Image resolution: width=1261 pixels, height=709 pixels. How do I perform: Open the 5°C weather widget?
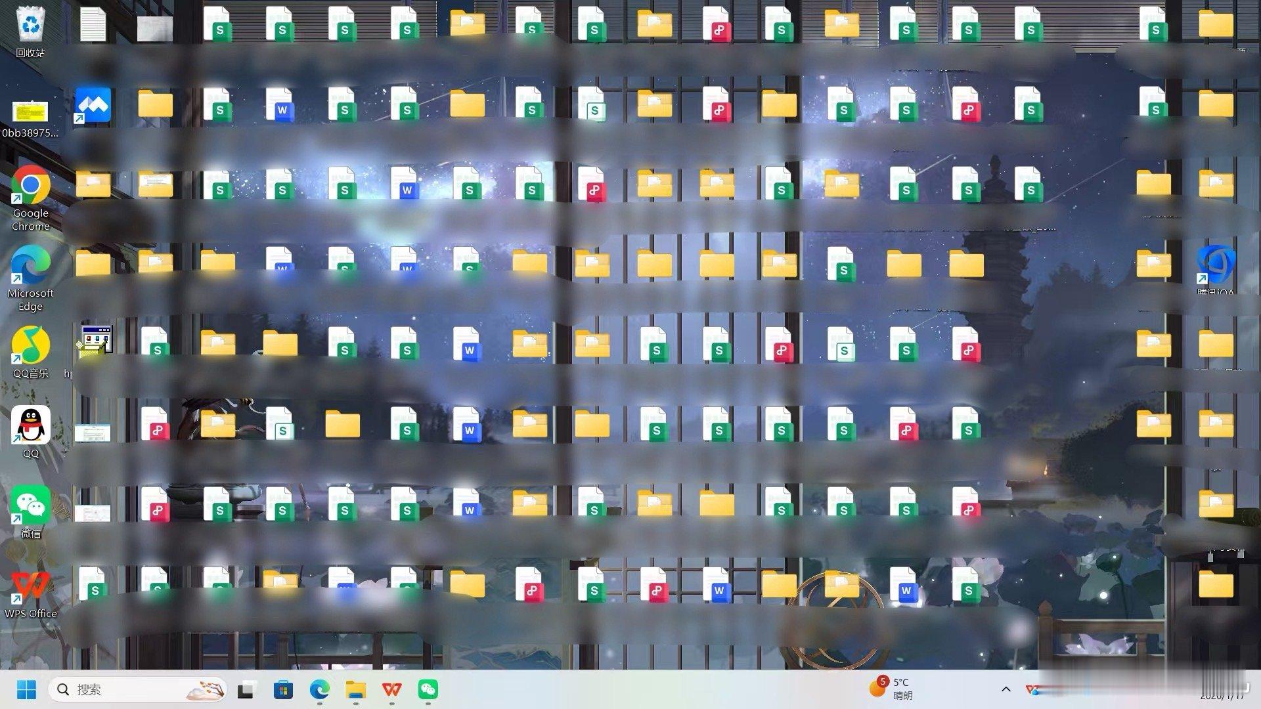click(891, 689)
